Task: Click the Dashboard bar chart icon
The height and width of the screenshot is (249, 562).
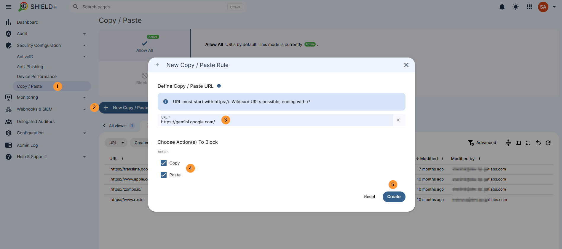Action: coord(9,22)
